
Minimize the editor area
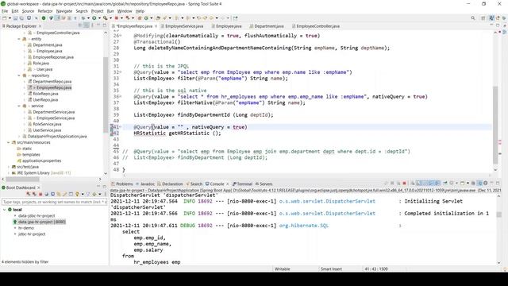click(x=492, y=25)
